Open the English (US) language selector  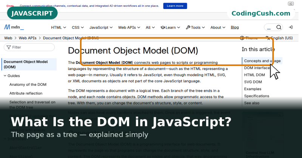[279, 38]
